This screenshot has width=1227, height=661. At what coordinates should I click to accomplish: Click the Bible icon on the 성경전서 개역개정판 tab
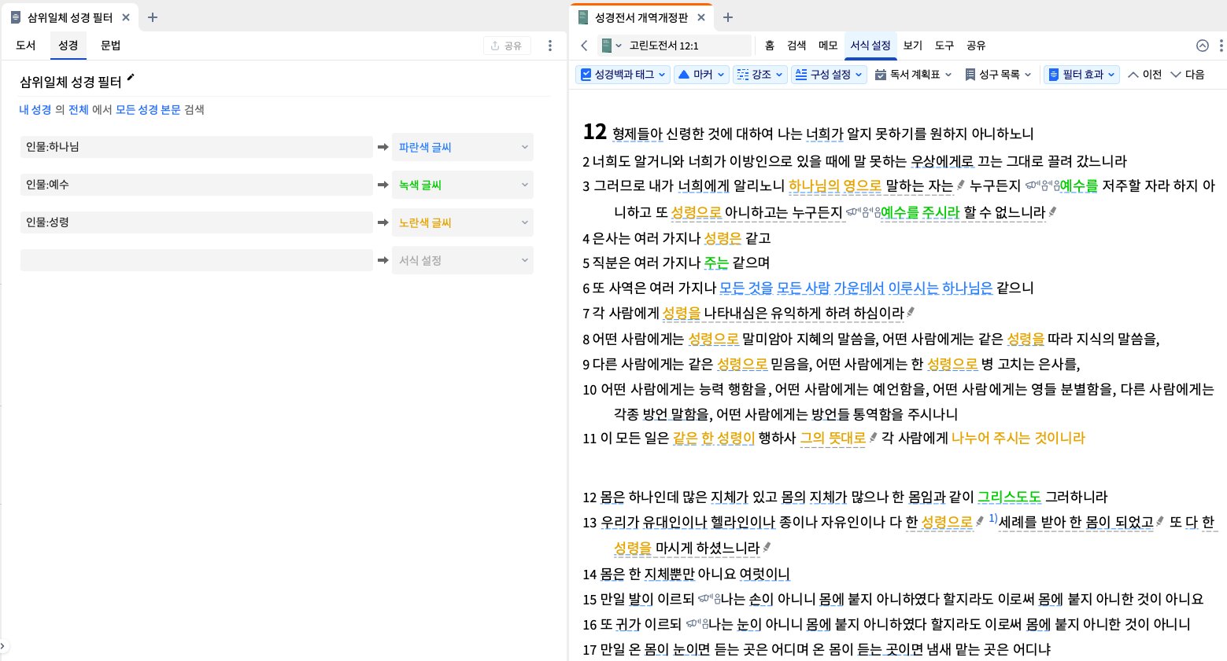[582, 17]
